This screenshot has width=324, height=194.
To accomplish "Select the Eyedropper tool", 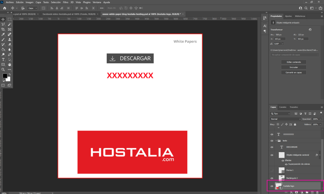I will tap(3, 34).
